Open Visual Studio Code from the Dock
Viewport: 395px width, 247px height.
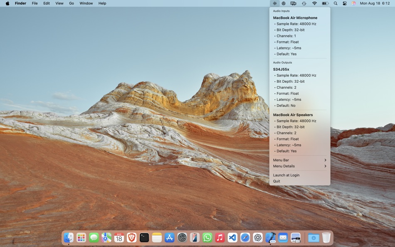click(233, 237)
